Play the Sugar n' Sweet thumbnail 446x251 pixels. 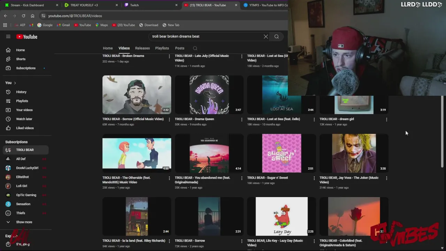pyautogui.click(x=282, y=153)
